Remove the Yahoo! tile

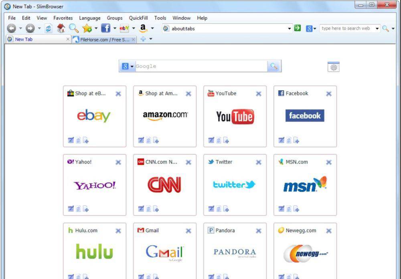118,162
